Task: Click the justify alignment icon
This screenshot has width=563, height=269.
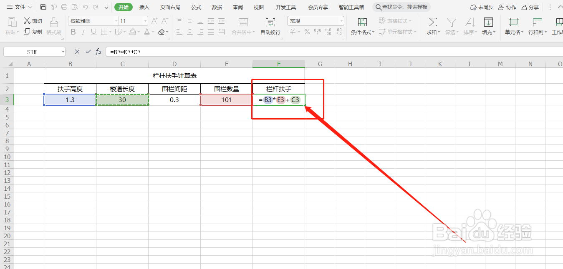Action: [x=211, y=32]
